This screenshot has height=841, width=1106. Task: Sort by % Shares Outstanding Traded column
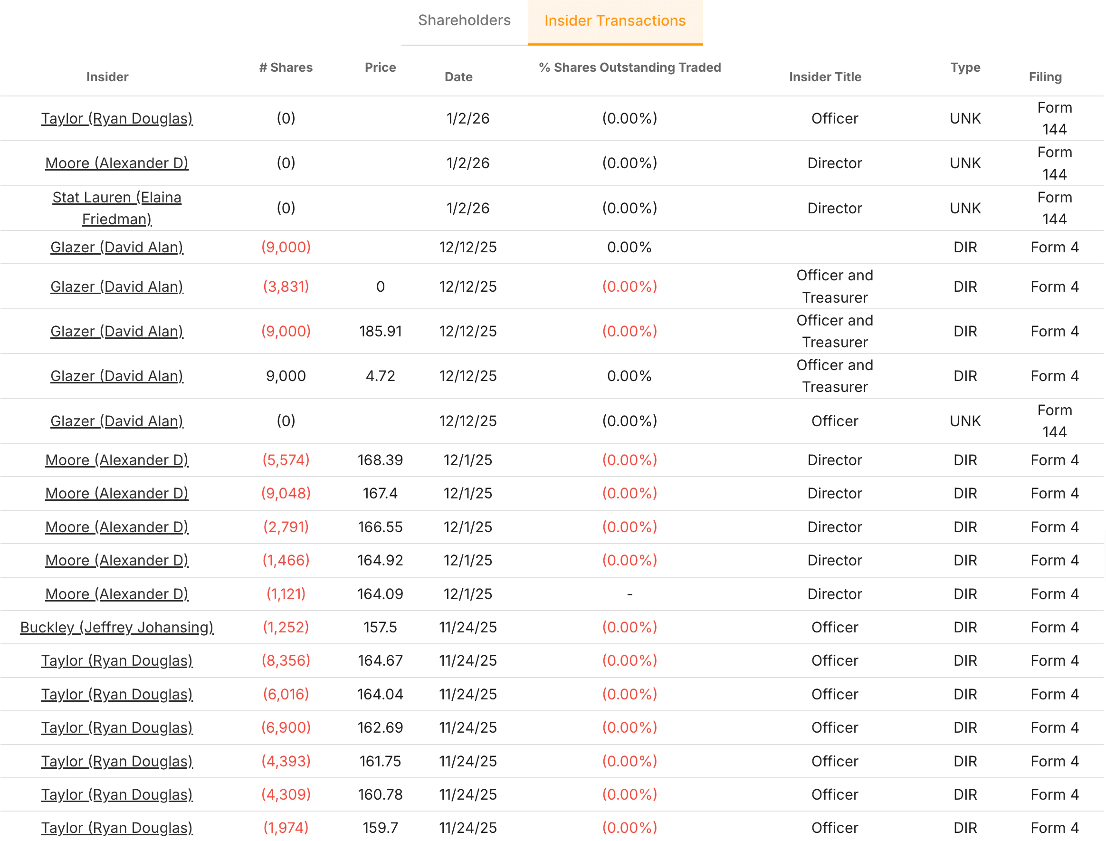click(629, 67)
